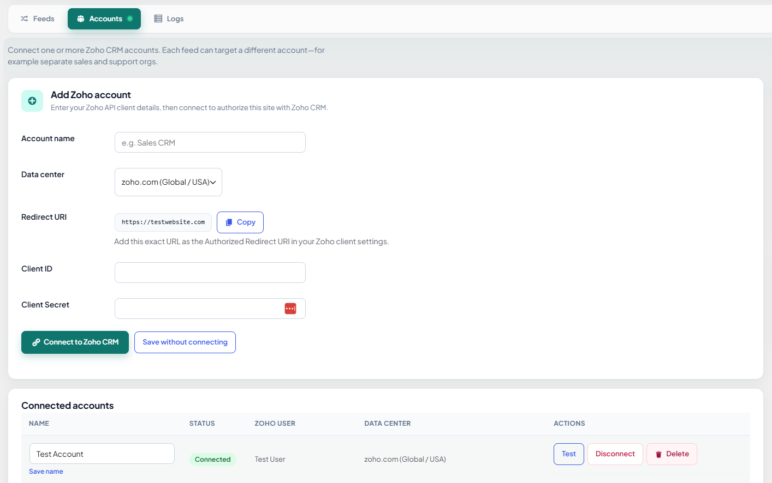Click the green plus icon beside Add Zoho account
The height and width of the screenshot is (483, 772).
pos(32,101)
